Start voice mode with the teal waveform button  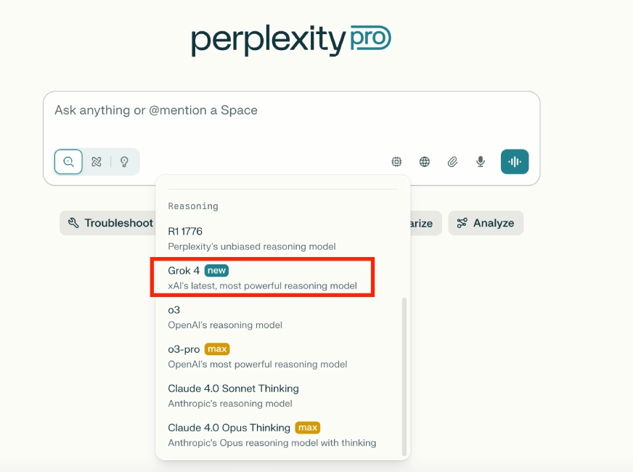[515, 162]
